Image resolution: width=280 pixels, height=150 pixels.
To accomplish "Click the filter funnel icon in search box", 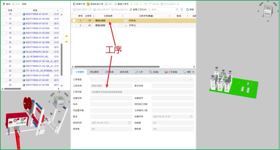I will tap(182, 9).
